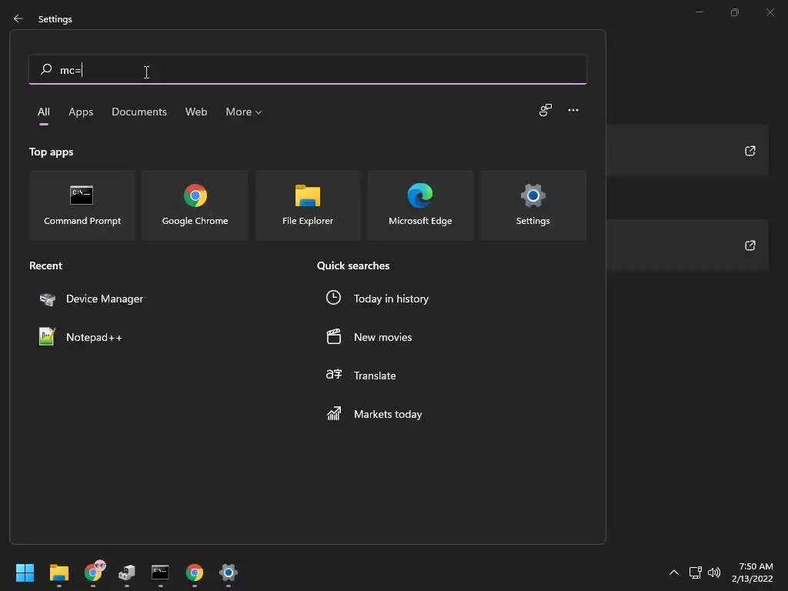This screenshot has height=591, width=788.
Task: Click the search input containing "mc="
Action: [x=308, y=69]
